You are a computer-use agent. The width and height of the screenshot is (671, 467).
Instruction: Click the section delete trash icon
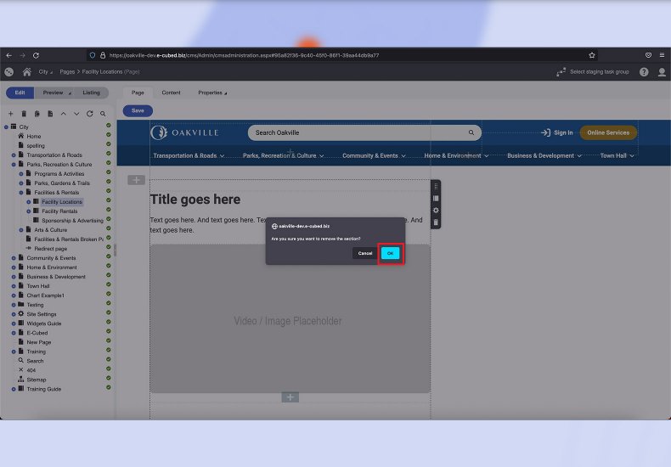click(x=436, y=222)
